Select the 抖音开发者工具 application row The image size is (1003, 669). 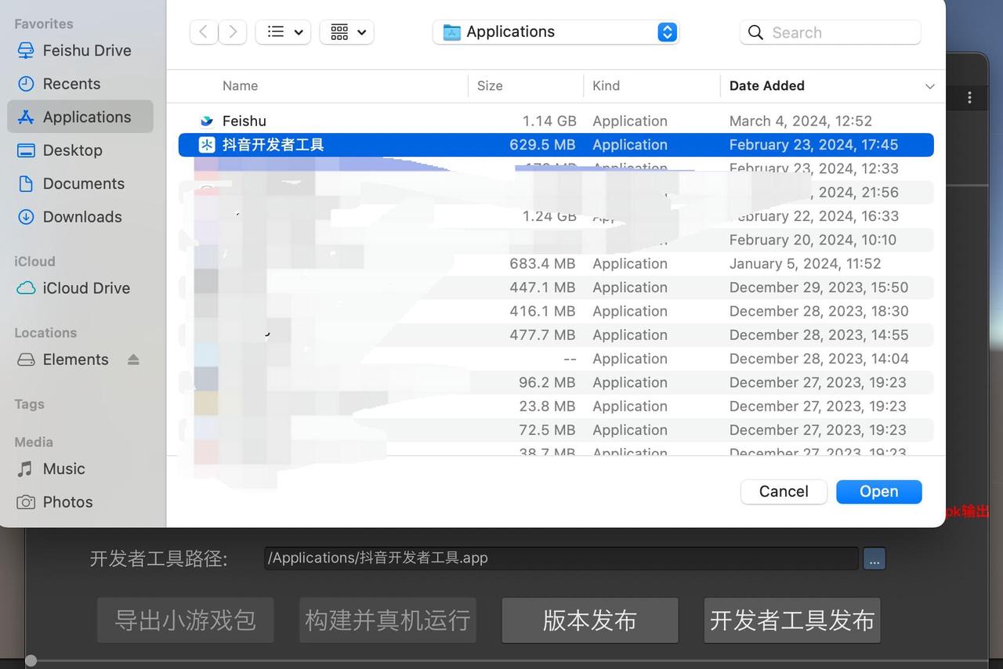[x=556, y=144]
